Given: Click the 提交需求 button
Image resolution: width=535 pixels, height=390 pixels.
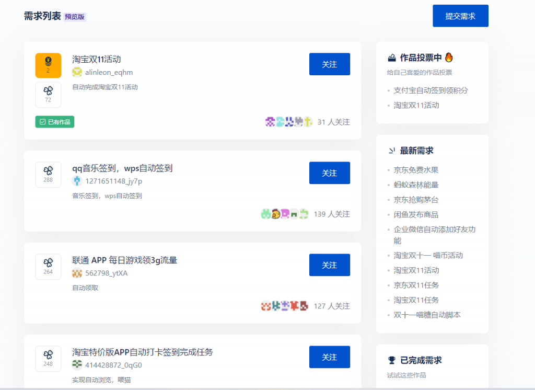Looking at the screenshot, I should pos(460,16).
